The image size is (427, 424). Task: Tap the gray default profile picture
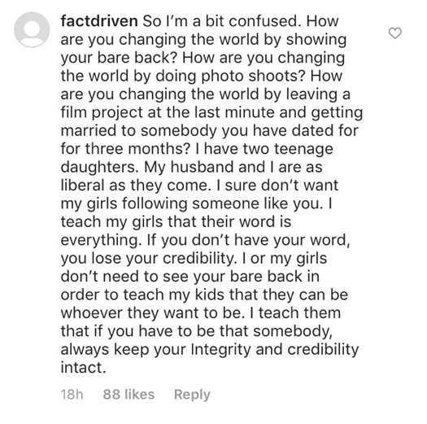pos(32,29)
